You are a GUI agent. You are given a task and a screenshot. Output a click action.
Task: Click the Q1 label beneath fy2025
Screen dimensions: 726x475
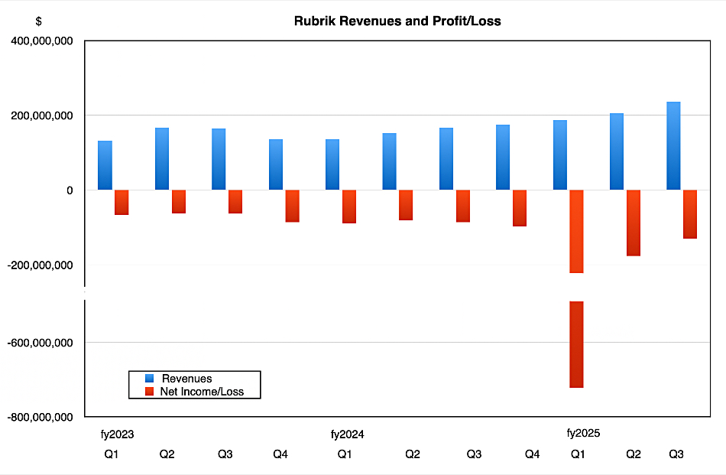pos(578,454)
